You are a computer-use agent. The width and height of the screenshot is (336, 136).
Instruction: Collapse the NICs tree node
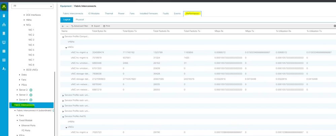coord(24,25)
